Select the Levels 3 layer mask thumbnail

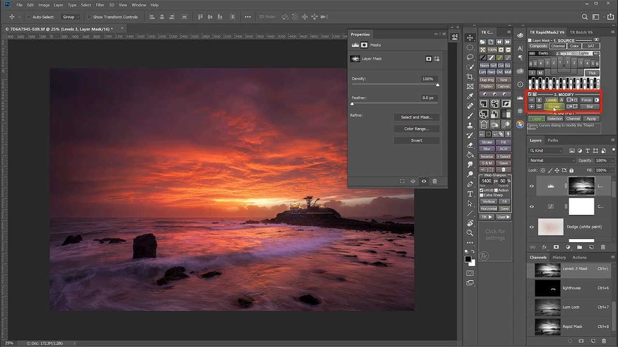pos(581,186)
